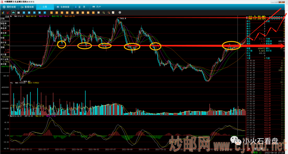Click the zoom-in magnifier icon
This screenshot has width=288, height=154.
click(x=103, y=13)
